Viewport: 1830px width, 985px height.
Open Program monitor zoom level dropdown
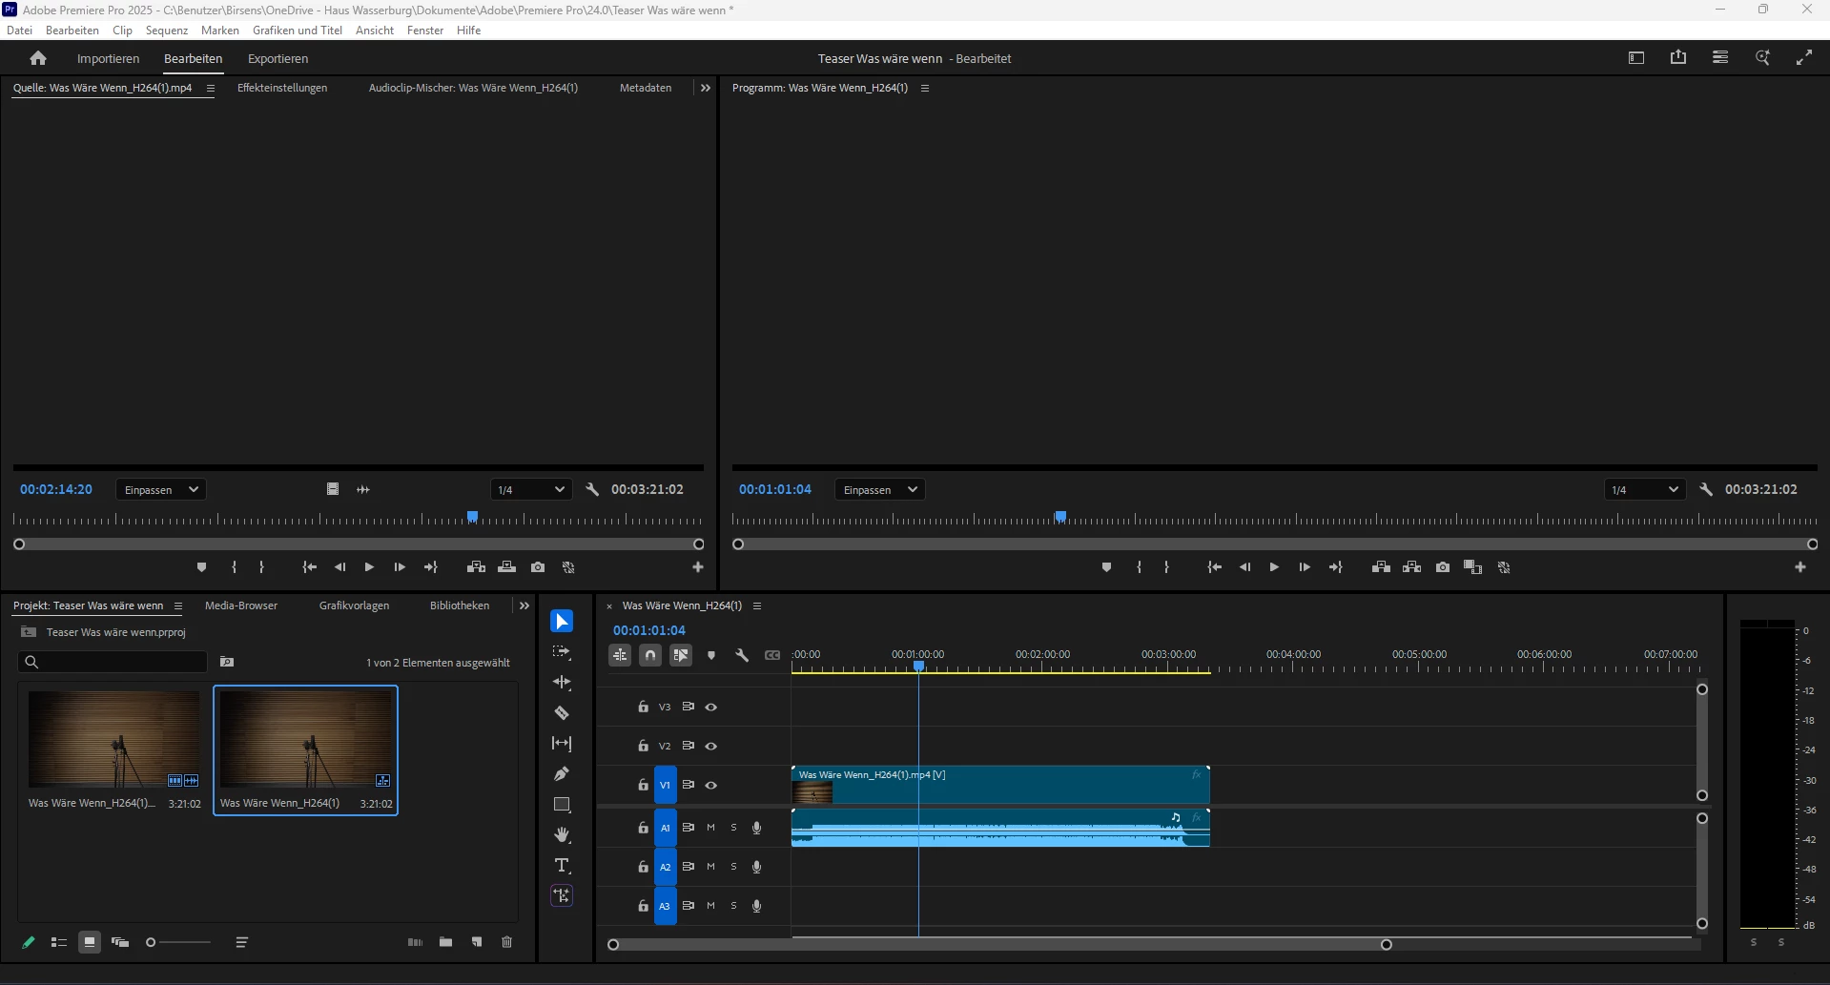coord(880,490)
